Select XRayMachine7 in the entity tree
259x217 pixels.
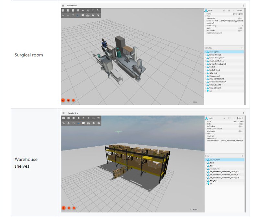click(x=215, y=76)
